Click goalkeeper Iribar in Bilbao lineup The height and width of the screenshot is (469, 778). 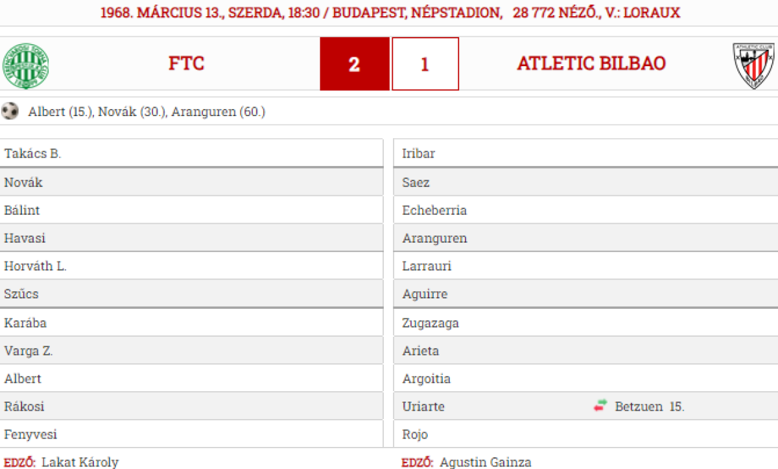coord(418,154)
